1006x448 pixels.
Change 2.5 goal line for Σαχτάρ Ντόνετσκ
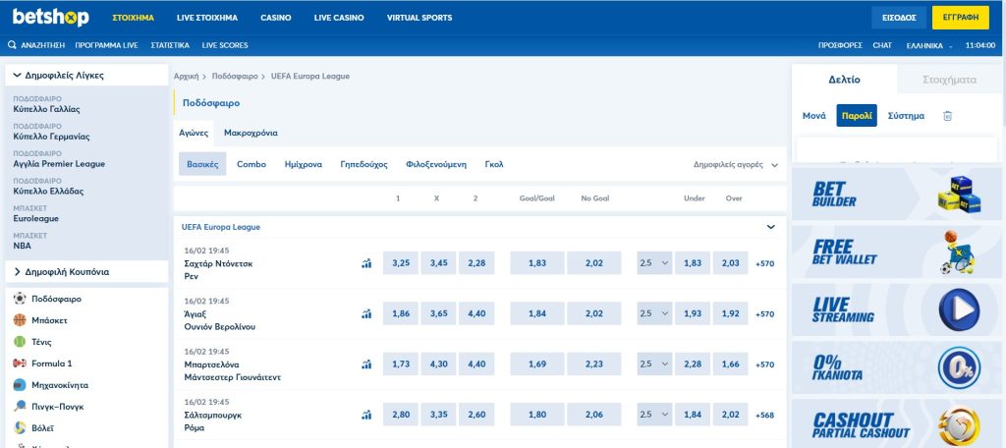pos(654,263)
